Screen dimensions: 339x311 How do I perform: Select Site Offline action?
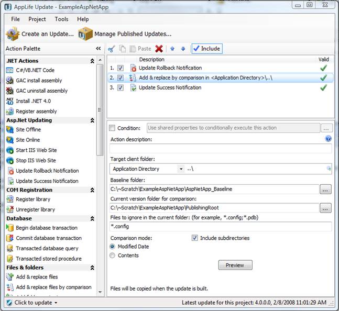click(24, 130)
